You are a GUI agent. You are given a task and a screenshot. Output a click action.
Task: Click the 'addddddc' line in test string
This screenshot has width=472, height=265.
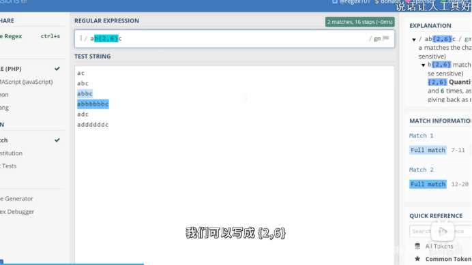tap(93, 124)
